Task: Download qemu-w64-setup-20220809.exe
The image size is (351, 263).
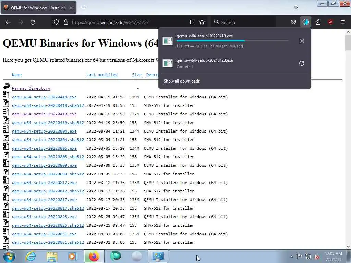Action: (44, 165)
